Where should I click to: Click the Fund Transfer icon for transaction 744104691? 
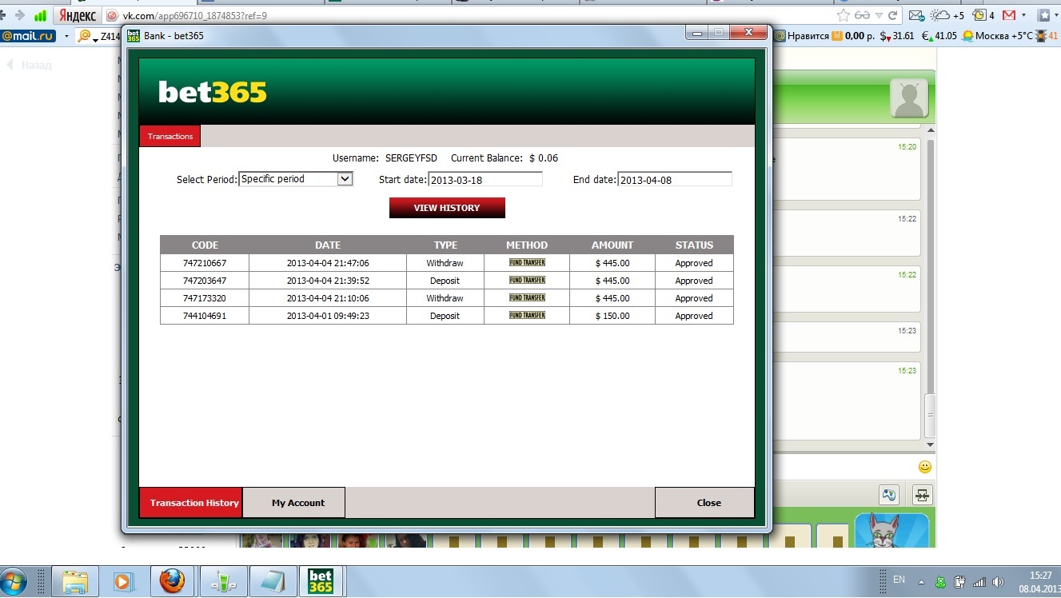(527, 315)
